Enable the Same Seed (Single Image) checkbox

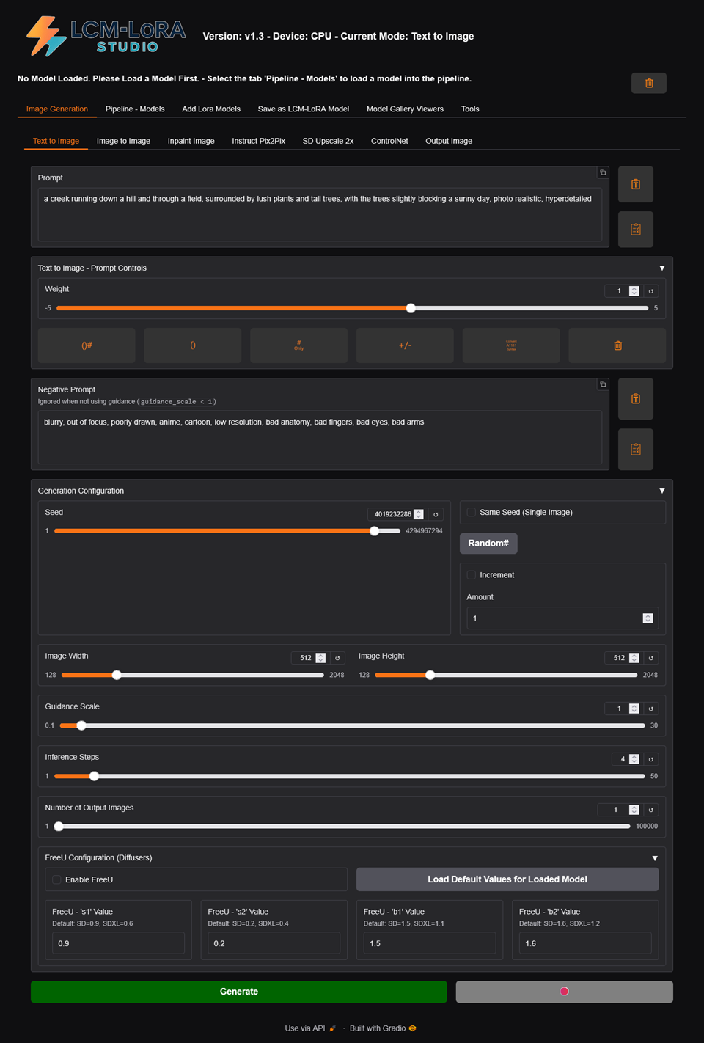tap(472, 512)
